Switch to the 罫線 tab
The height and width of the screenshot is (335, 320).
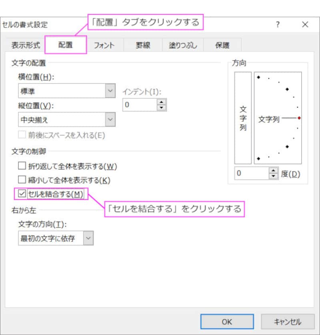click(x=142, y=45)
